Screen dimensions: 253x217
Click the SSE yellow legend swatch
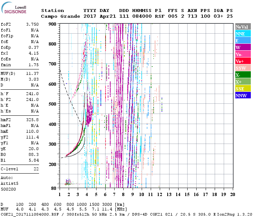coord(243,89)
